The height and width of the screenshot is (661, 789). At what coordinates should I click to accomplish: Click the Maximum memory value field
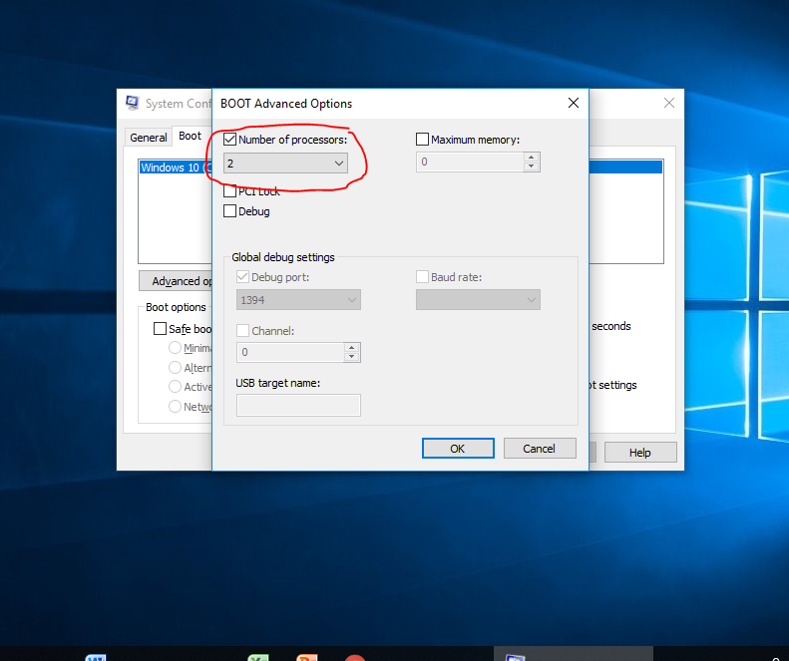[470, 162]
